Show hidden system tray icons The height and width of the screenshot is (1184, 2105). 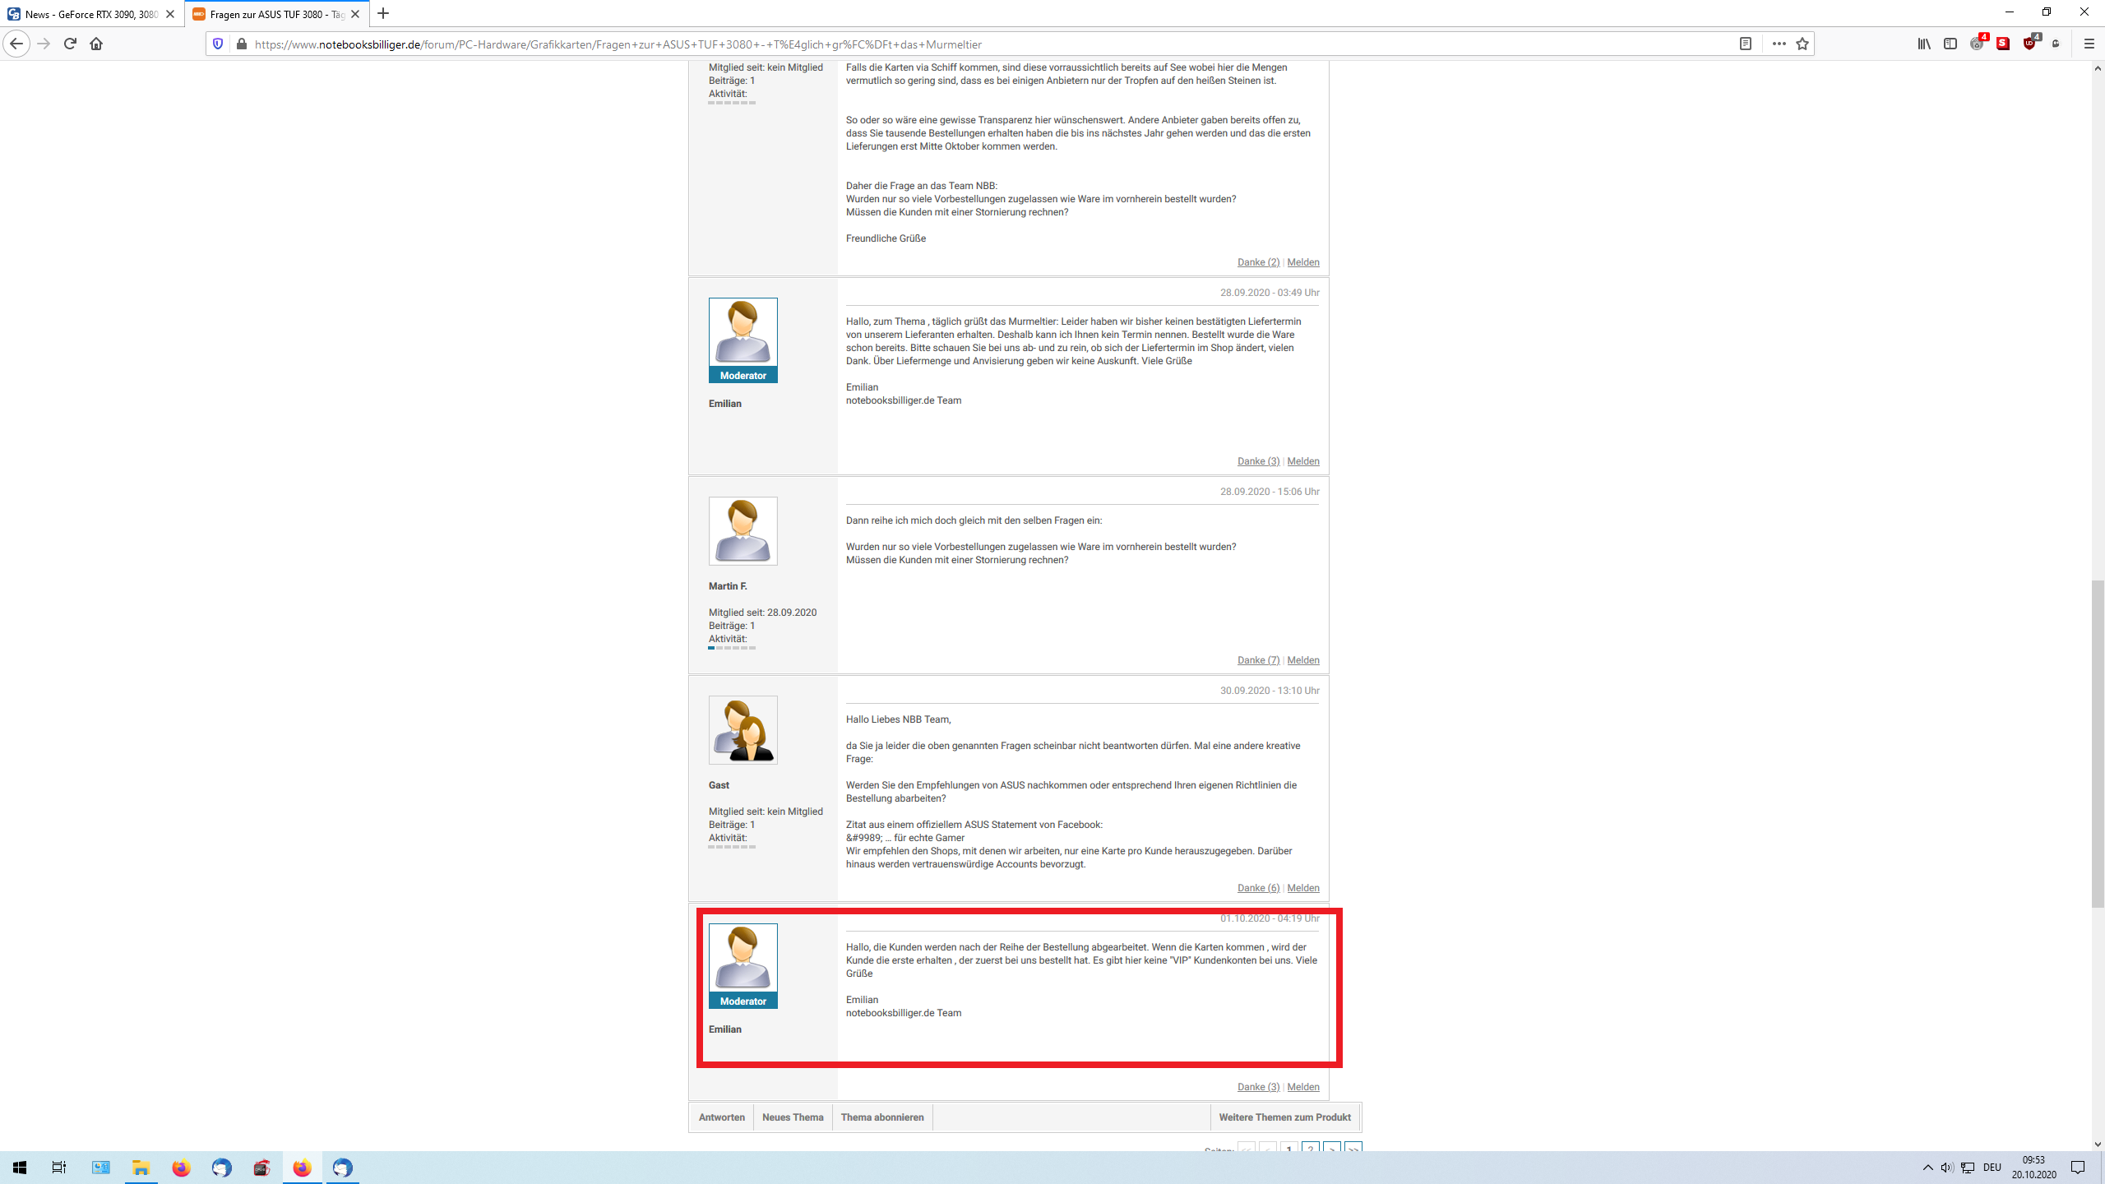click(x=1927, y=1168)
